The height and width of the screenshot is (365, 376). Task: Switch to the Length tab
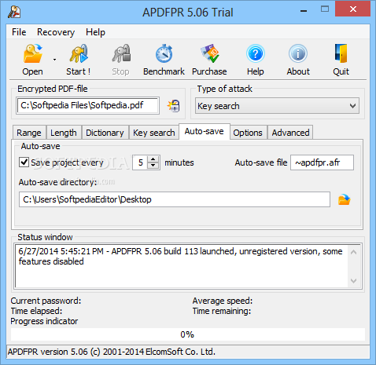64,133
